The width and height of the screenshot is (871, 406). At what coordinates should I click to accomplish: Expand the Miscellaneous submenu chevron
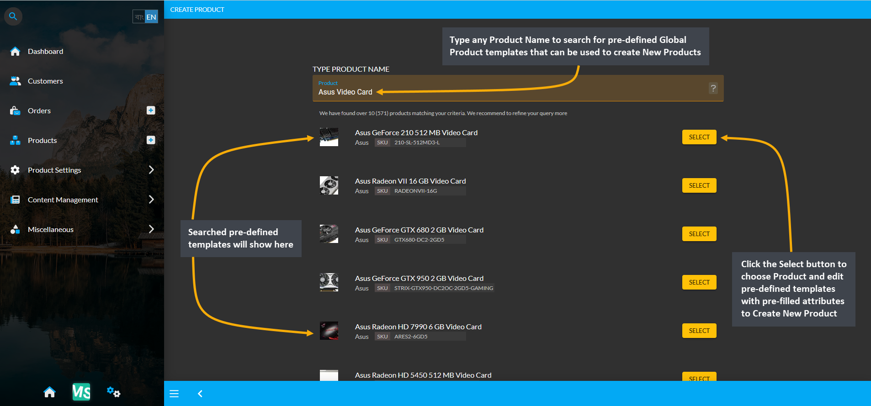click(151, 229)
